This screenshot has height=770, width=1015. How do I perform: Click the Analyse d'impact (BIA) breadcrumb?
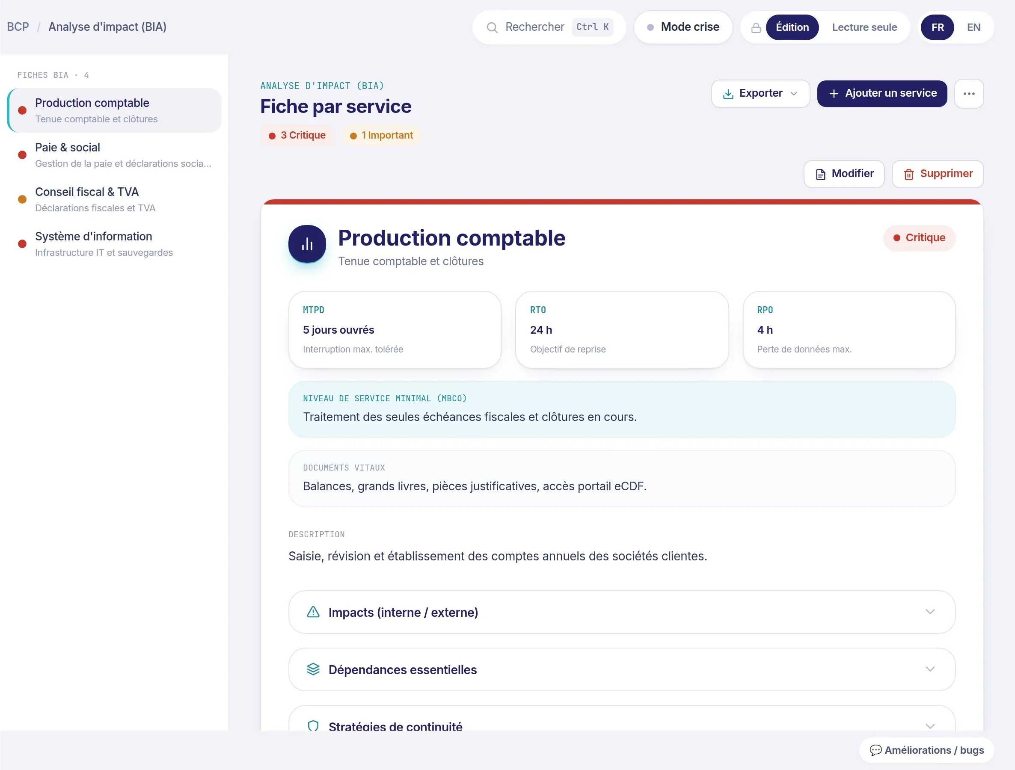tap(107, 27)
